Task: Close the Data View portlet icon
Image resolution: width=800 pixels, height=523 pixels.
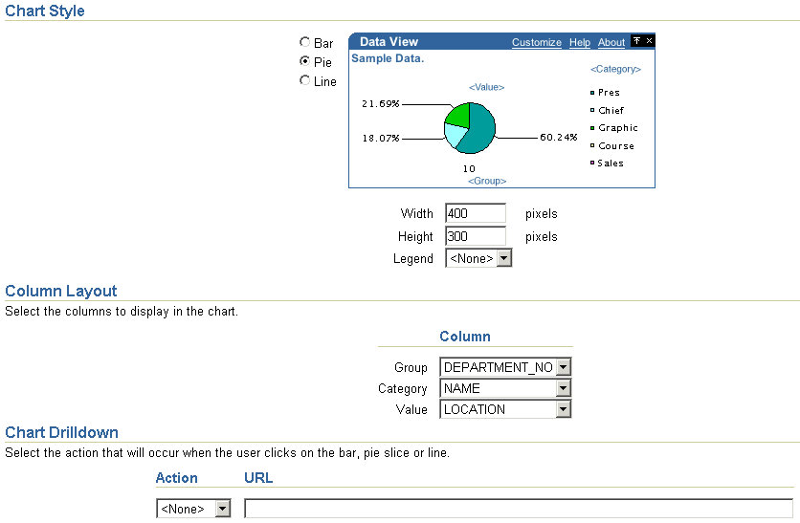Action: point(649,41)
